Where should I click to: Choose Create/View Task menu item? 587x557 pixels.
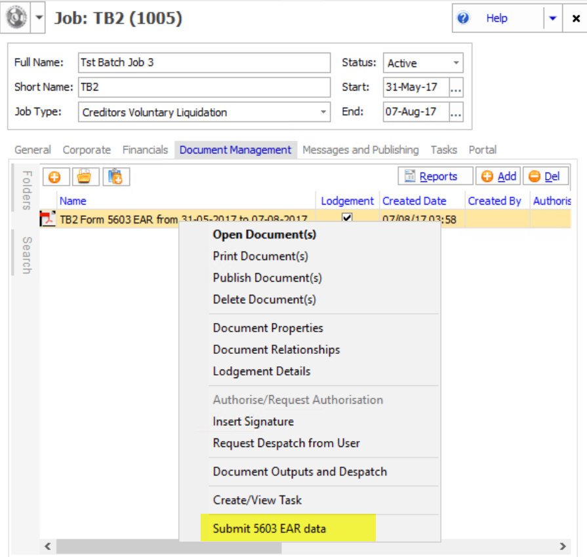click(x=257, y=500)
